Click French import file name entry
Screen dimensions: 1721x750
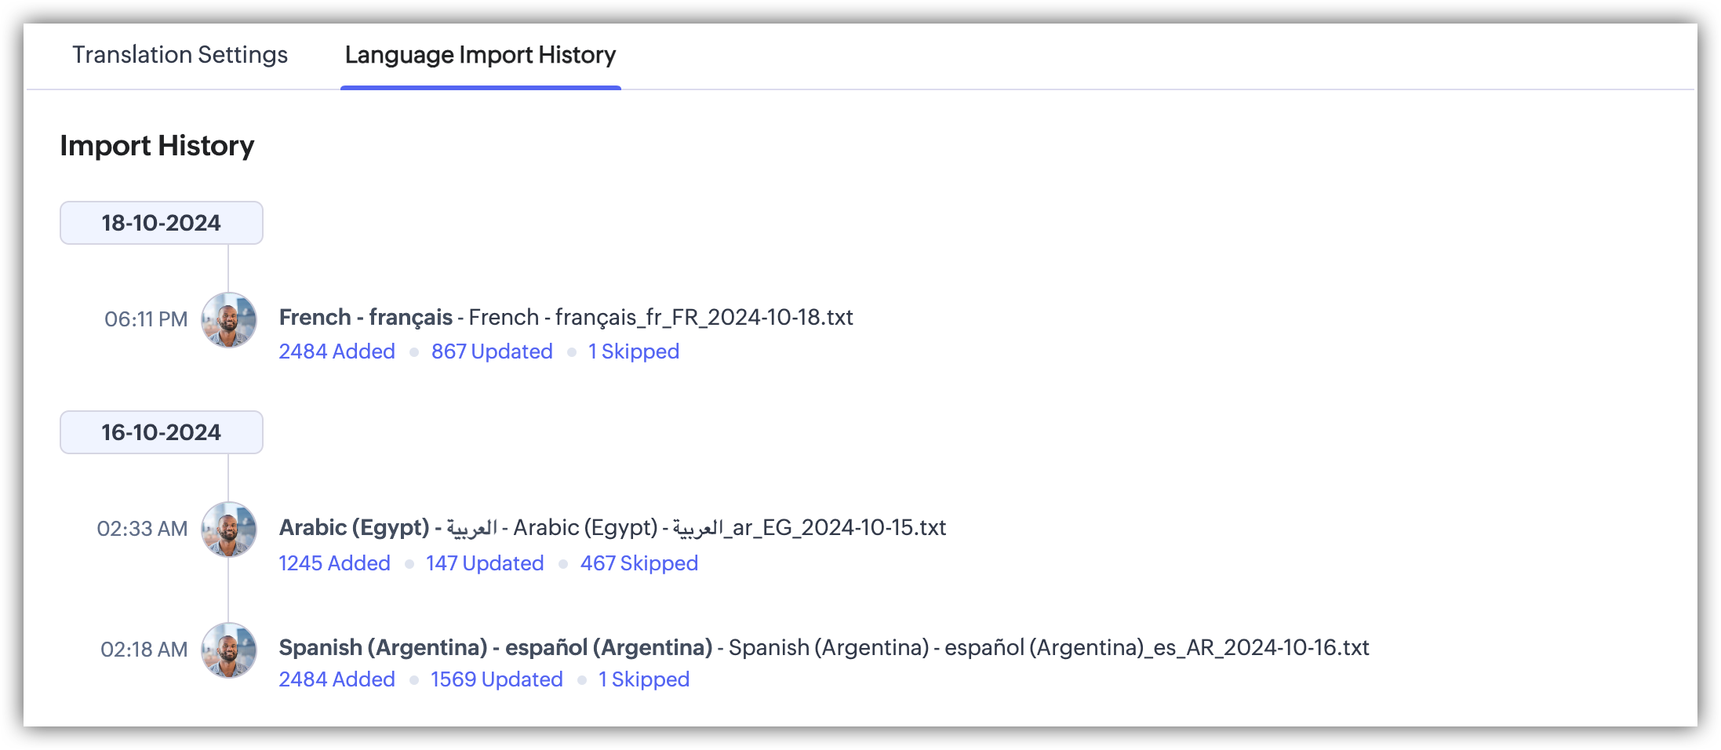coord(566,318)
